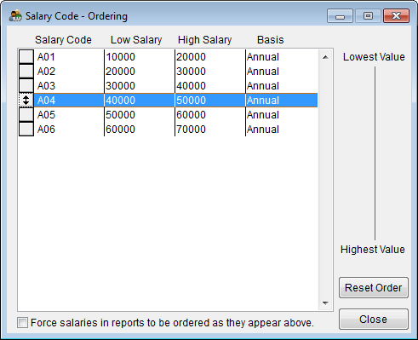The image size is (418, 340).
Task: Click Annual basis in row A06
Action: point(282,130)
